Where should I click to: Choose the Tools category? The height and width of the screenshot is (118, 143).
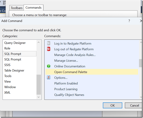pos(20,76)
